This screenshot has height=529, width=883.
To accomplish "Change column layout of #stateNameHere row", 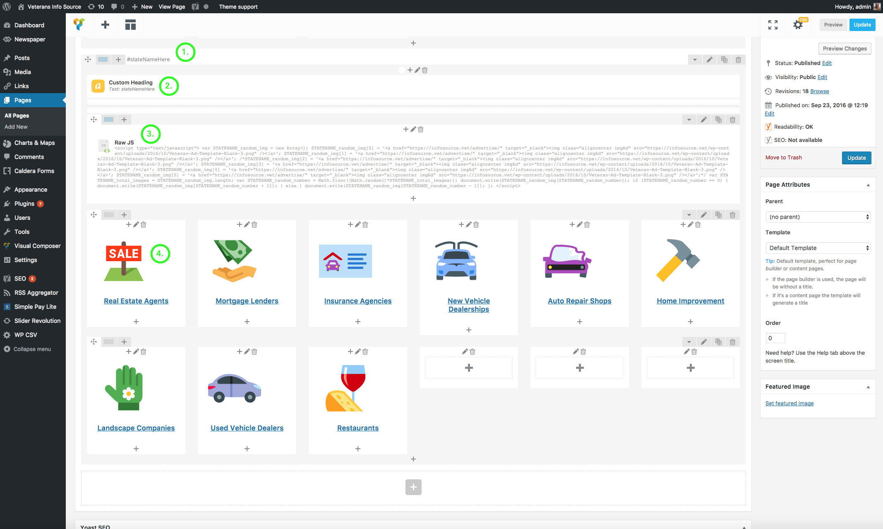I will (x=103, y=60).
